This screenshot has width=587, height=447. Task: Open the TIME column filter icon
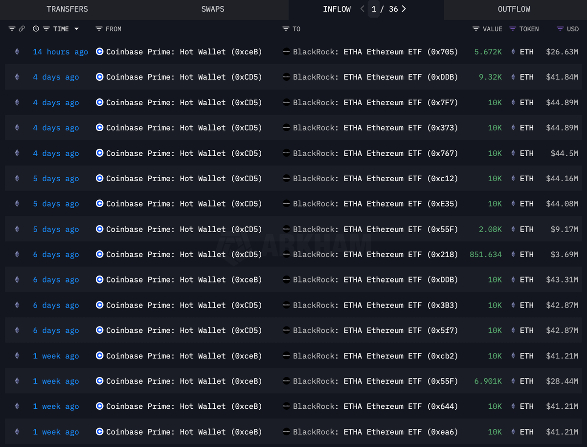coord(46,29)
